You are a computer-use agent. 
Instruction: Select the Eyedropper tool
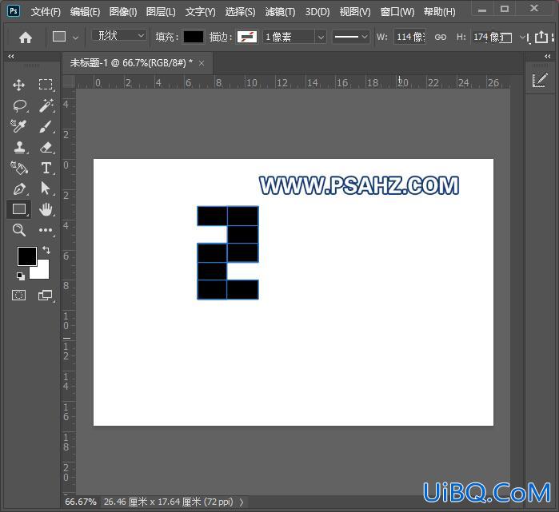point(18,126)
